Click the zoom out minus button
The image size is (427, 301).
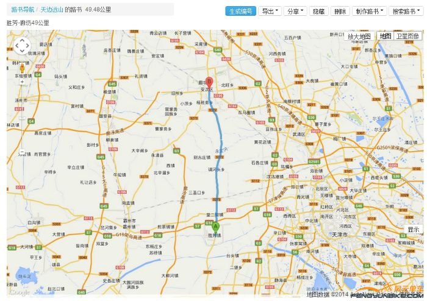click(x=22, y=152)
